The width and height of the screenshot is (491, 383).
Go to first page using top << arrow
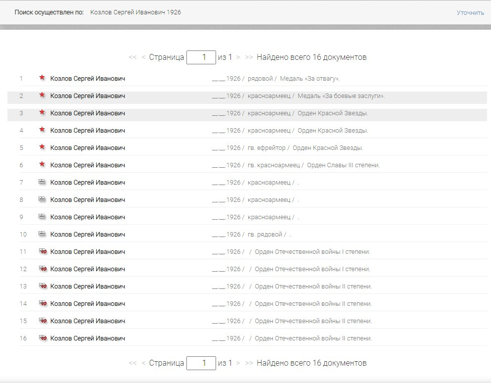click(132, 57)
